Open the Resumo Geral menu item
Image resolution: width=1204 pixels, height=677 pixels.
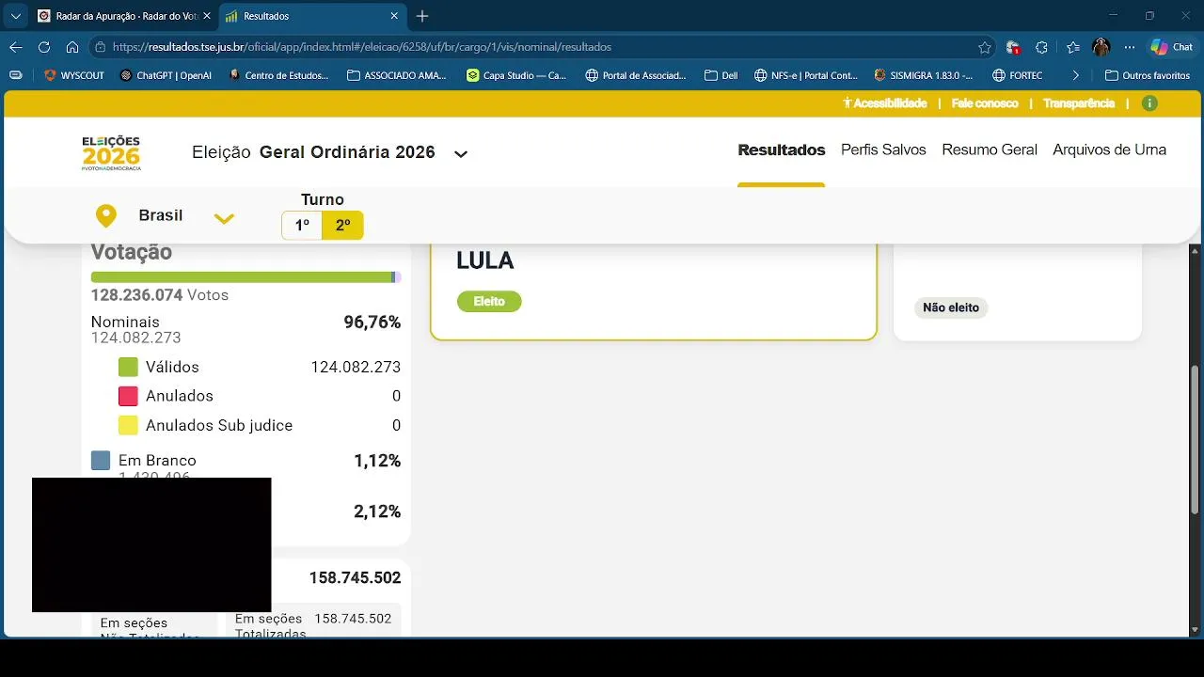pos(990,150)
